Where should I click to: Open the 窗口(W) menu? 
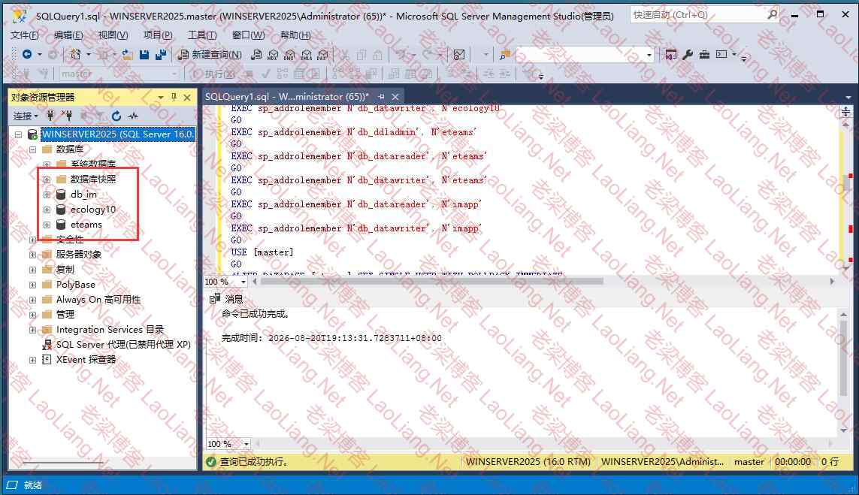(248, 35)
